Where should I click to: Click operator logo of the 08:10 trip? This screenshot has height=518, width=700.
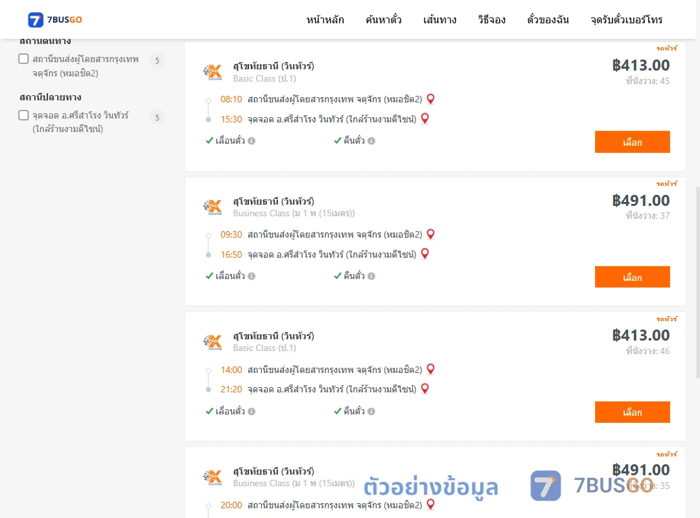tap(213, 72)
